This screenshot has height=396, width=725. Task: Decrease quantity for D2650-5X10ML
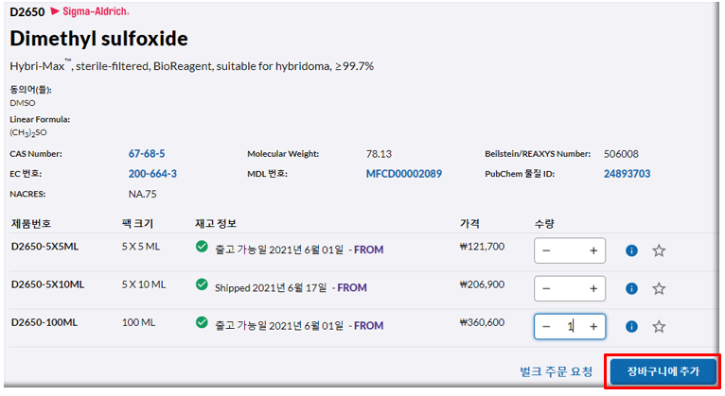(546, 288)
